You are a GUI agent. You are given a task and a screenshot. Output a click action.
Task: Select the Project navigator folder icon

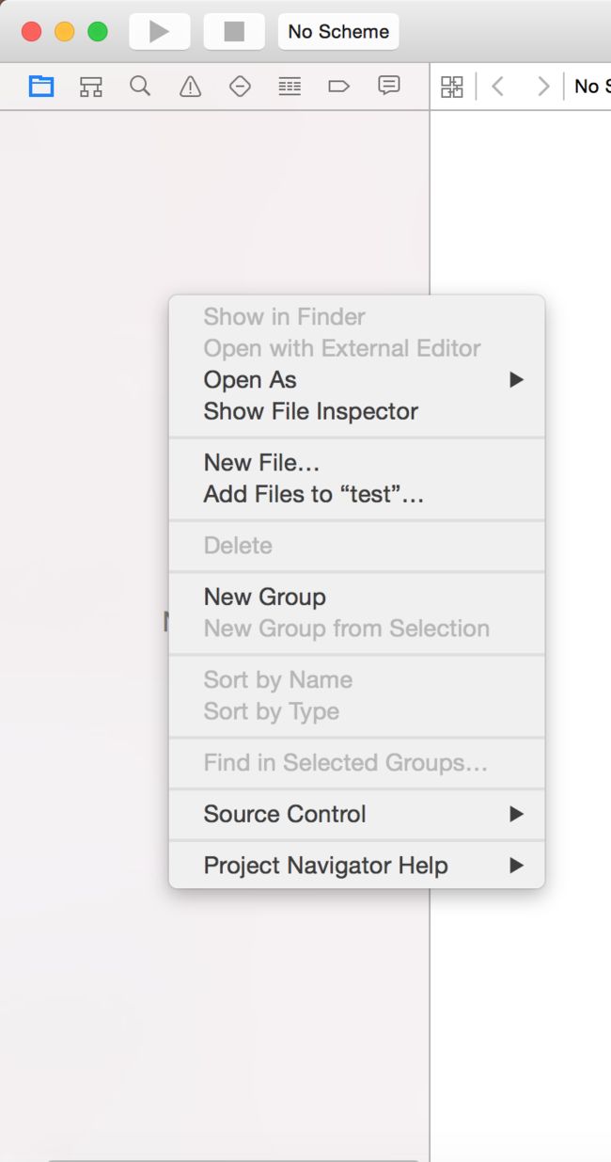(41, 87)
